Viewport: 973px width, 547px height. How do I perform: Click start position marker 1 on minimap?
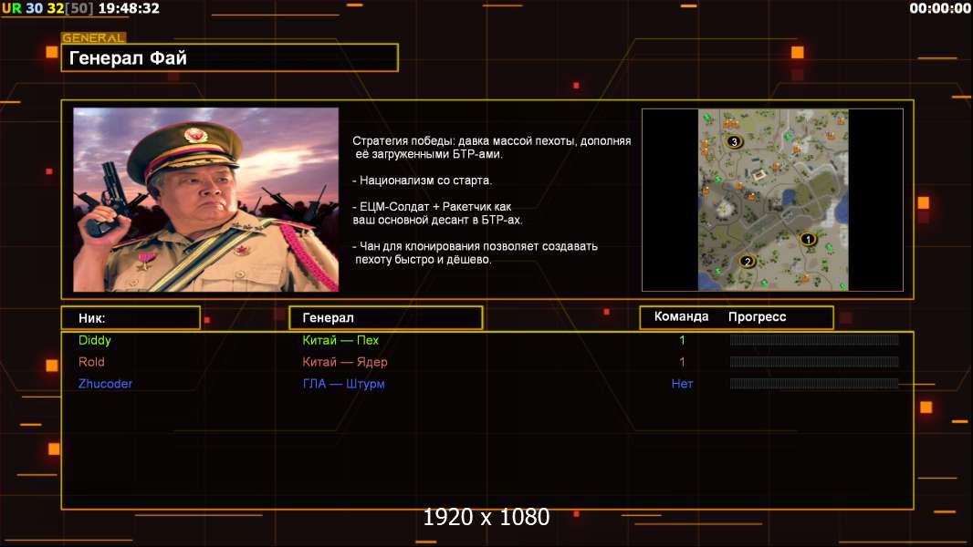pos(807,239)
